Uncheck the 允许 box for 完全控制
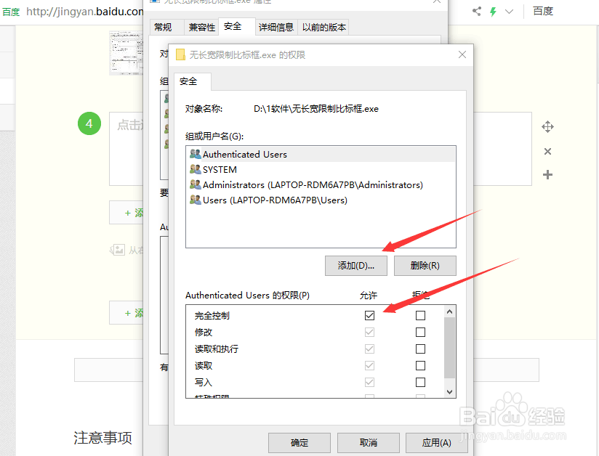This screenshot has width=599, height=456. [369, 314]
